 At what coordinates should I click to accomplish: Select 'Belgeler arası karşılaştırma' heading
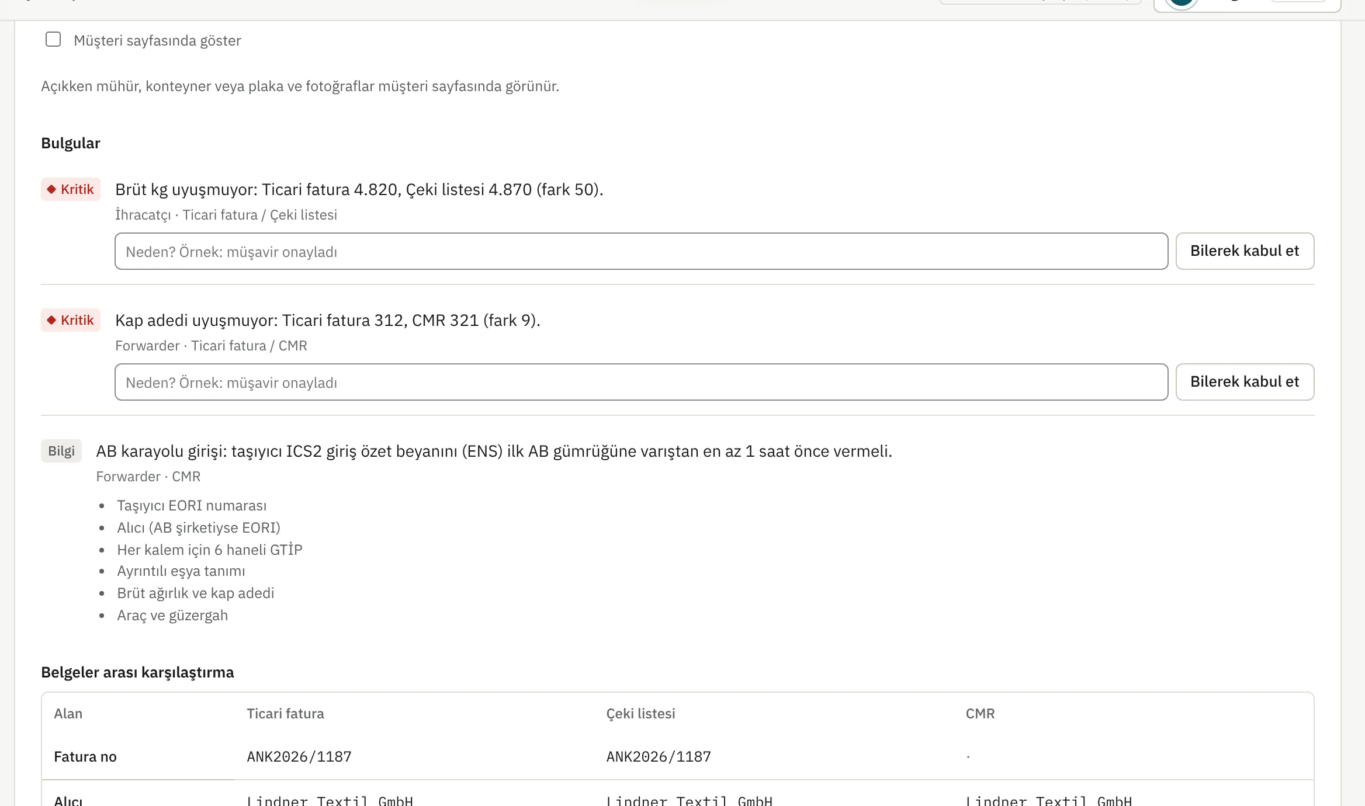tap(137, 672)
